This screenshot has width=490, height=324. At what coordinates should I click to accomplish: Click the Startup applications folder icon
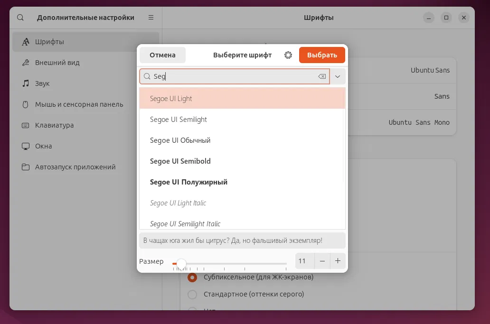[26, 167]
